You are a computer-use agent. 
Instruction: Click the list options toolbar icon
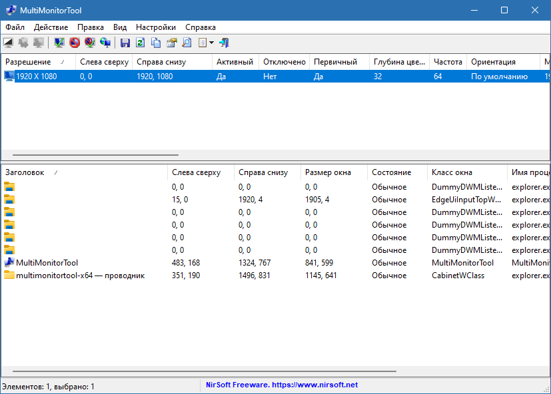[x=203, y=43]
